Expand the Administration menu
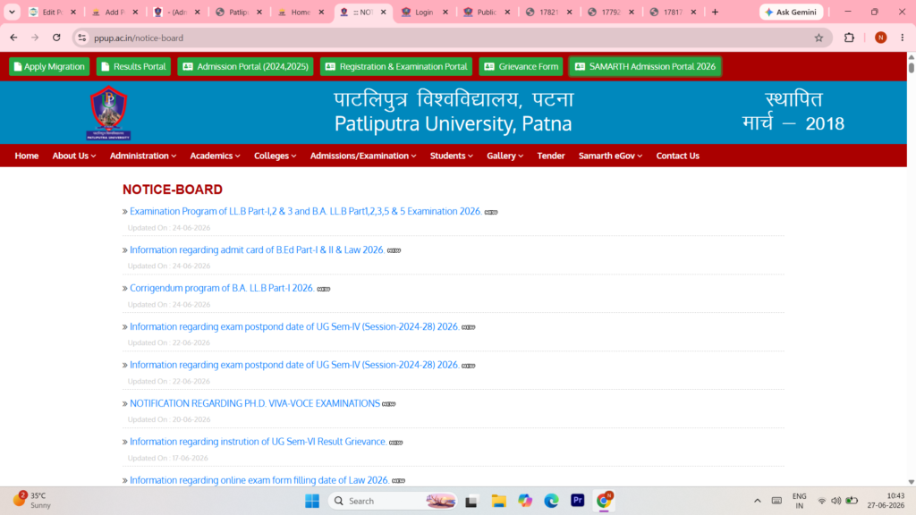Screen dimensions: 916x515 coord(142,156)
